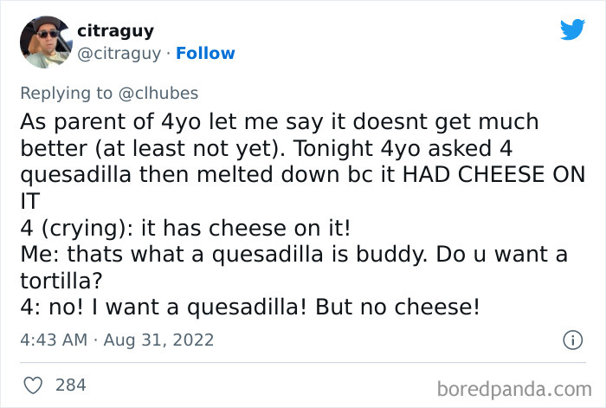The width and height of the screenshot is (606, 408).
Task: Open the circled info icon
Action: pos(572,340)
